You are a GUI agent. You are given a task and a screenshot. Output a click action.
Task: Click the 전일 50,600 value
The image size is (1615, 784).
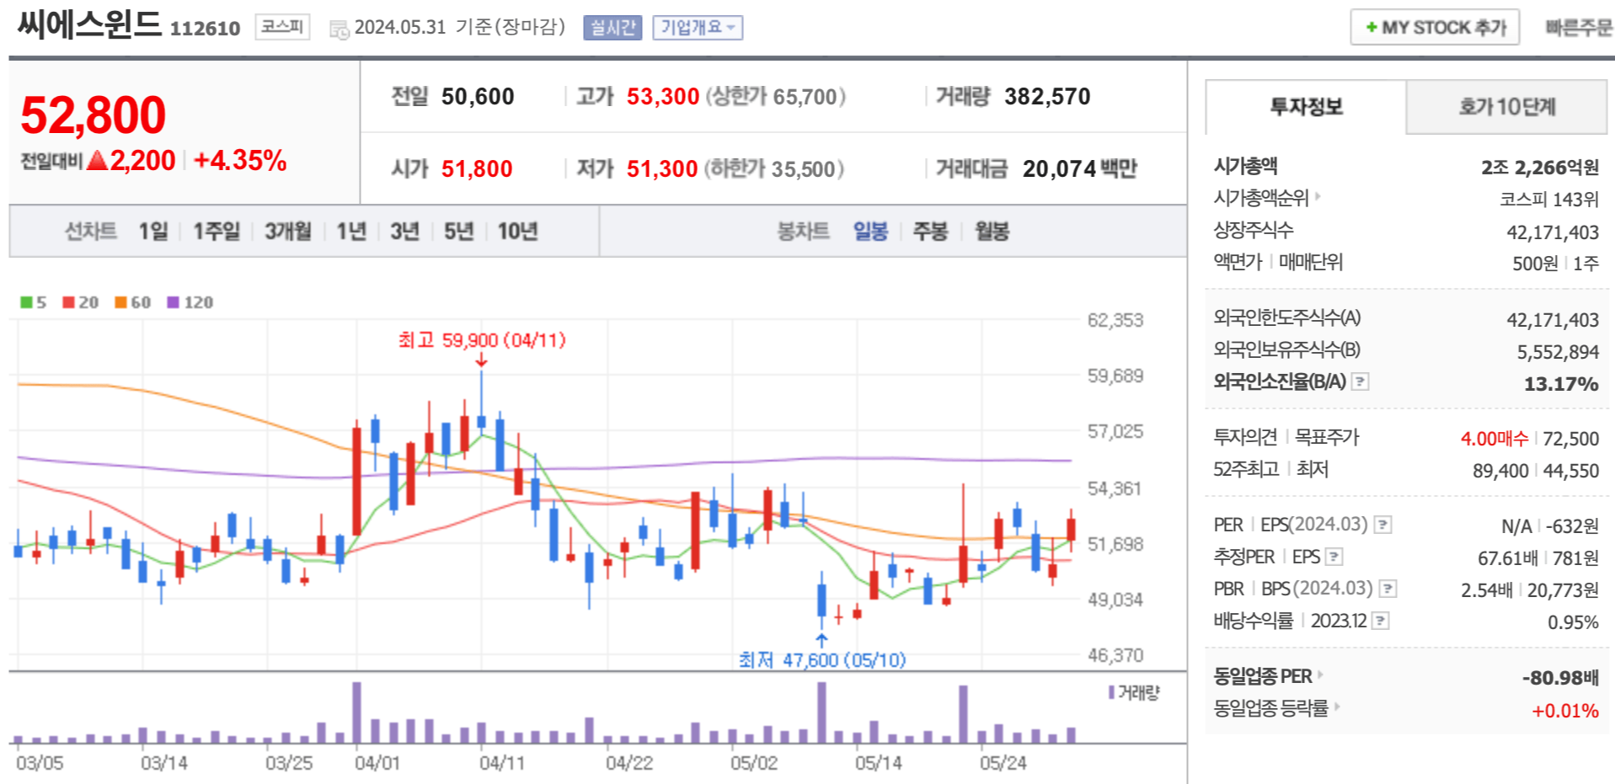point(478,97)
